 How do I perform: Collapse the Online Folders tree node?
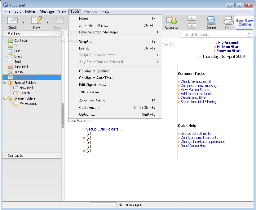[x=5, y=98]
